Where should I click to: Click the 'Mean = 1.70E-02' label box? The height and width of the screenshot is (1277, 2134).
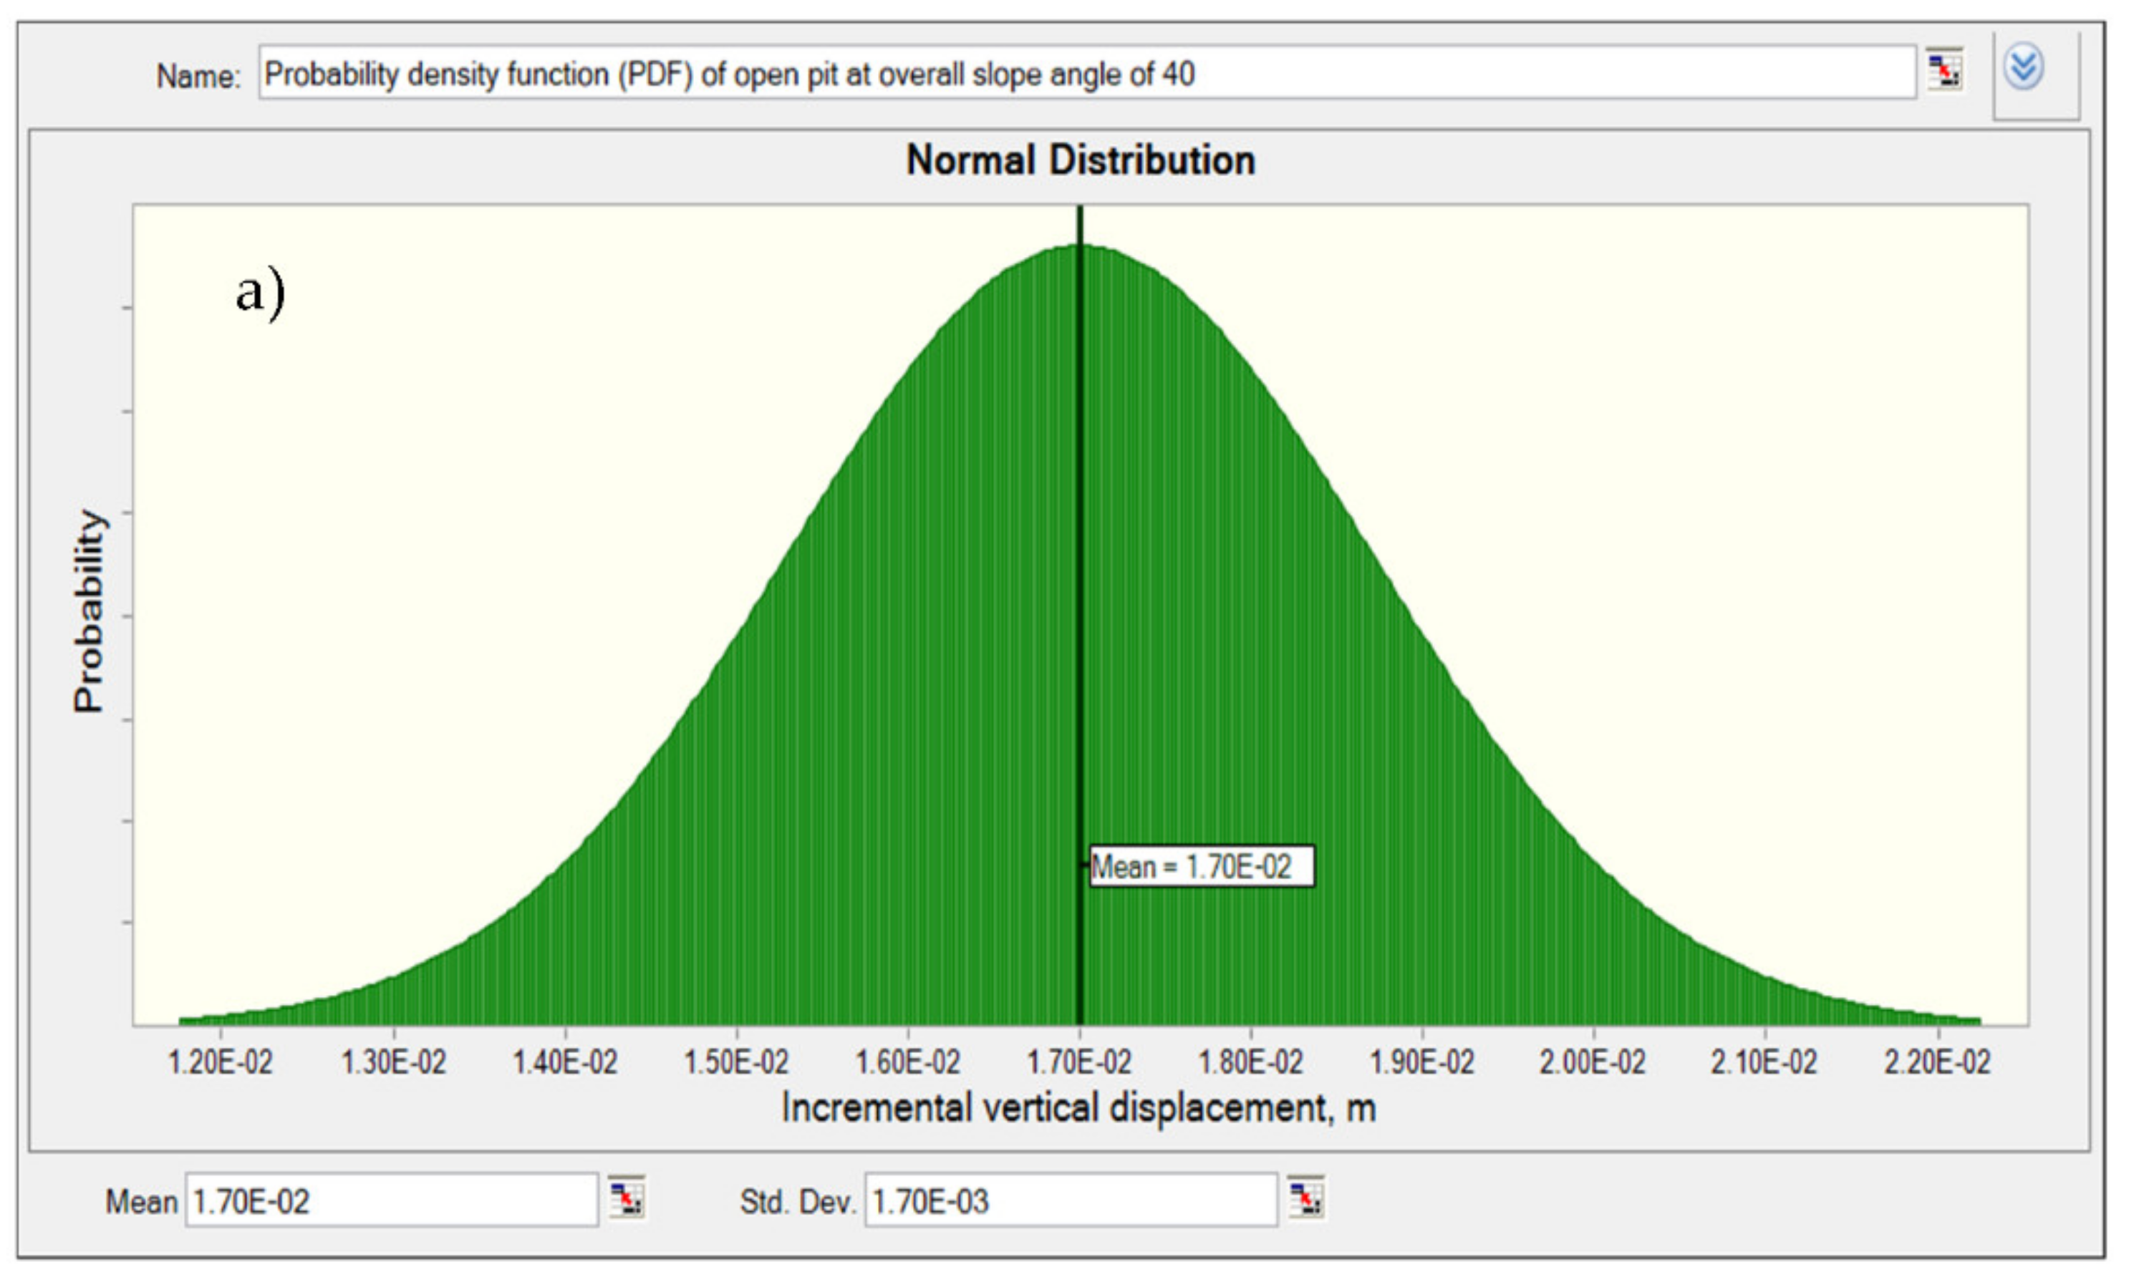pyautogui.click(x=1202, y=867)
